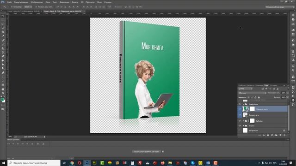Expand the Reflection group

click(243, 121)
